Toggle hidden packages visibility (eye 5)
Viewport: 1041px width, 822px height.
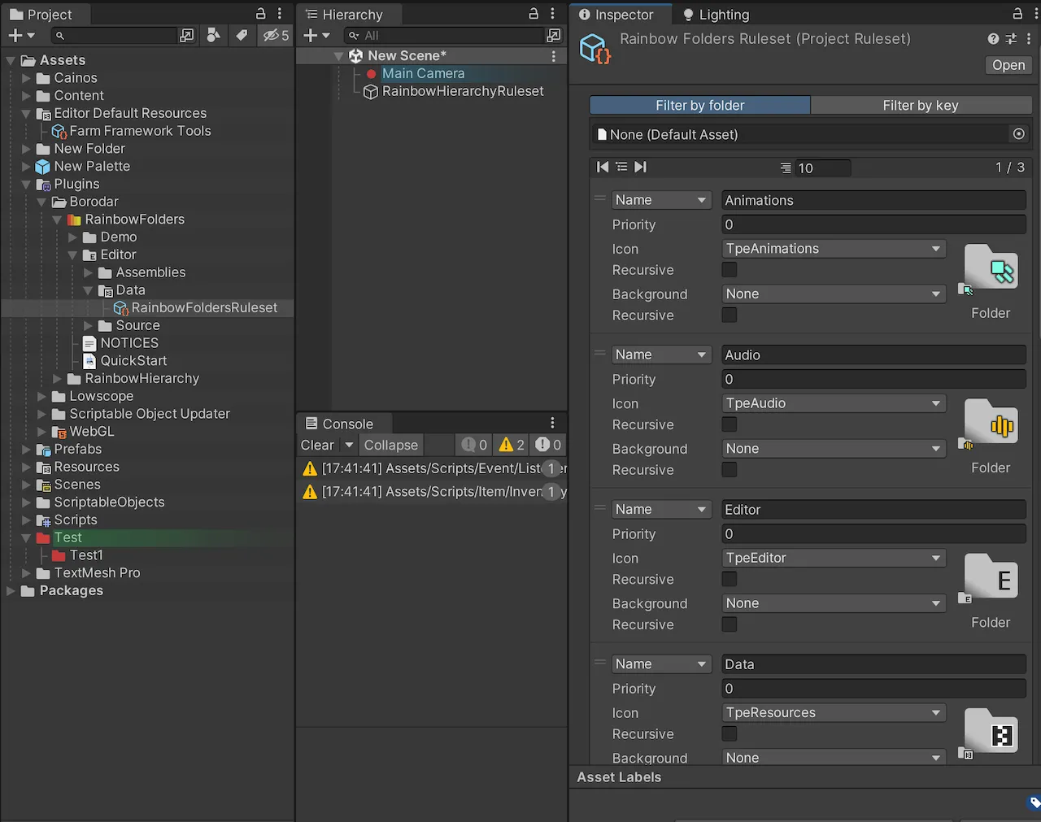tap(276, 35)
